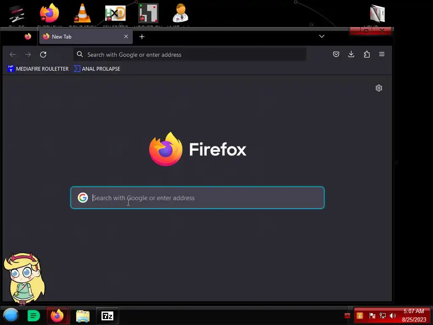
Task: Open the MEDIAFIRE ROULETTER bookmark
Action: click(x=38, y=69)
